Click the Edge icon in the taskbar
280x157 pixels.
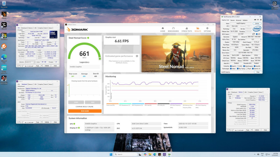pos(155,154)
